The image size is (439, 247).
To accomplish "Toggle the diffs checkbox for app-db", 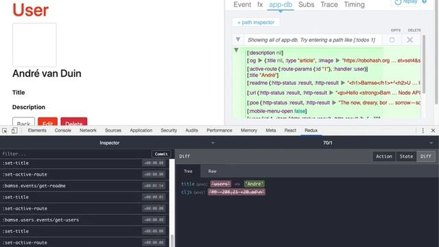I will coord(392,40).
